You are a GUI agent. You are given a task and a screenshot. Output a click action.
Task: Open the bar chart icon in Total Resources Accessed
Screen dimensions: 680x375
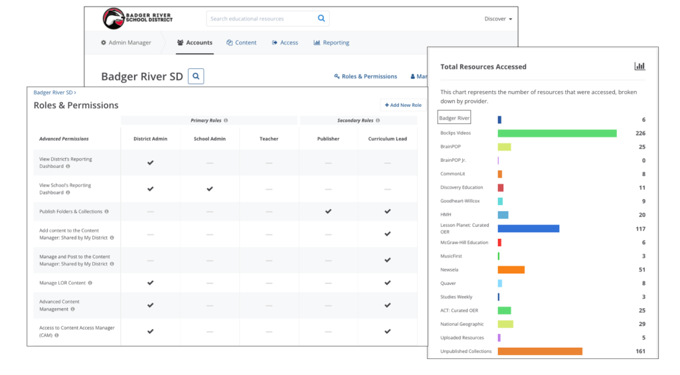tap(639, 66)
